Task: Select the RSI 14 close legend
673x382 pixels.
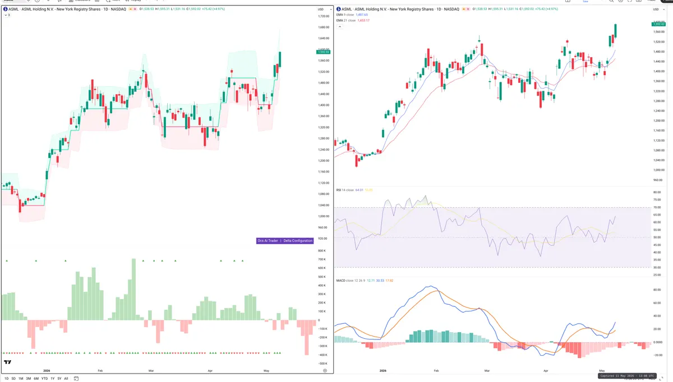Action: point(345,190)
